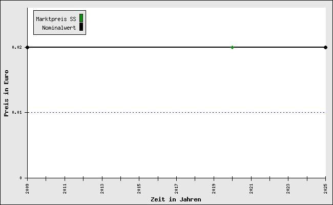Click the 2009 x-axis label
Image resolution: width=333 pixels, height=205 pixels.
[x=27, y=189]
